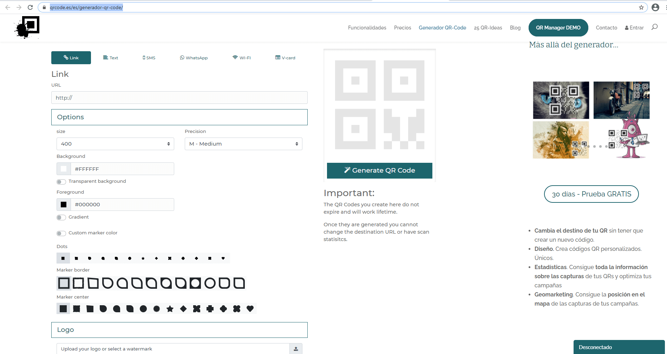
Task: Select the star dot pattern in Dots row
Action: point(143,258)
